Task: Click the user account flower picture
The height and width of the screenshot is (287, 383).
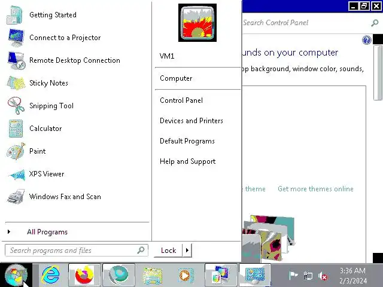Action: pos(197,23)
